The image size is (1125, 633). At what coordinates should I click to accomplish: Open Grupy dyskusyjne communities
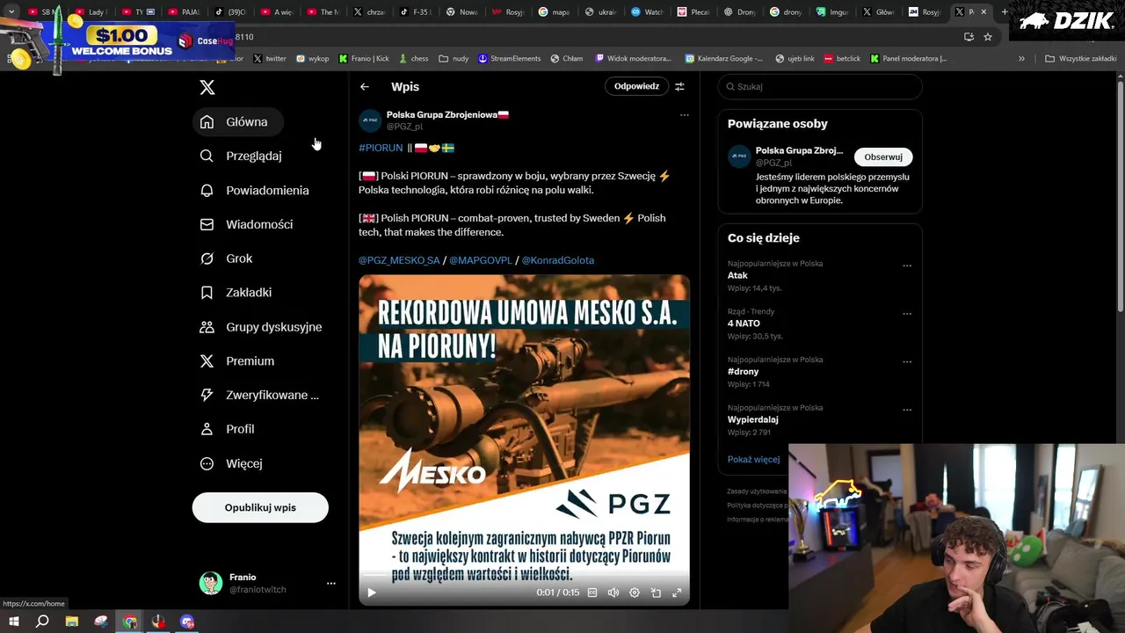pyautogui.click(x=261, y=327)
